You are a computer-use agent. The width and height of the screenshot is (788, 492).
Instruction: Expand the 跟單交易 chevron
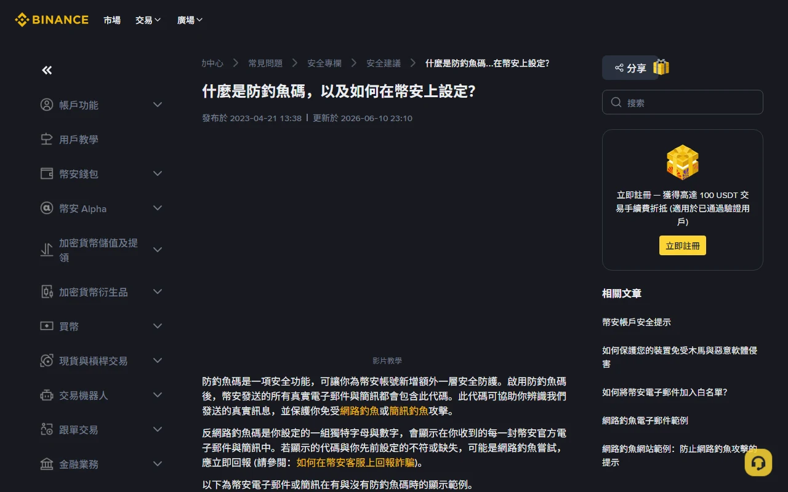pos(158,429)
